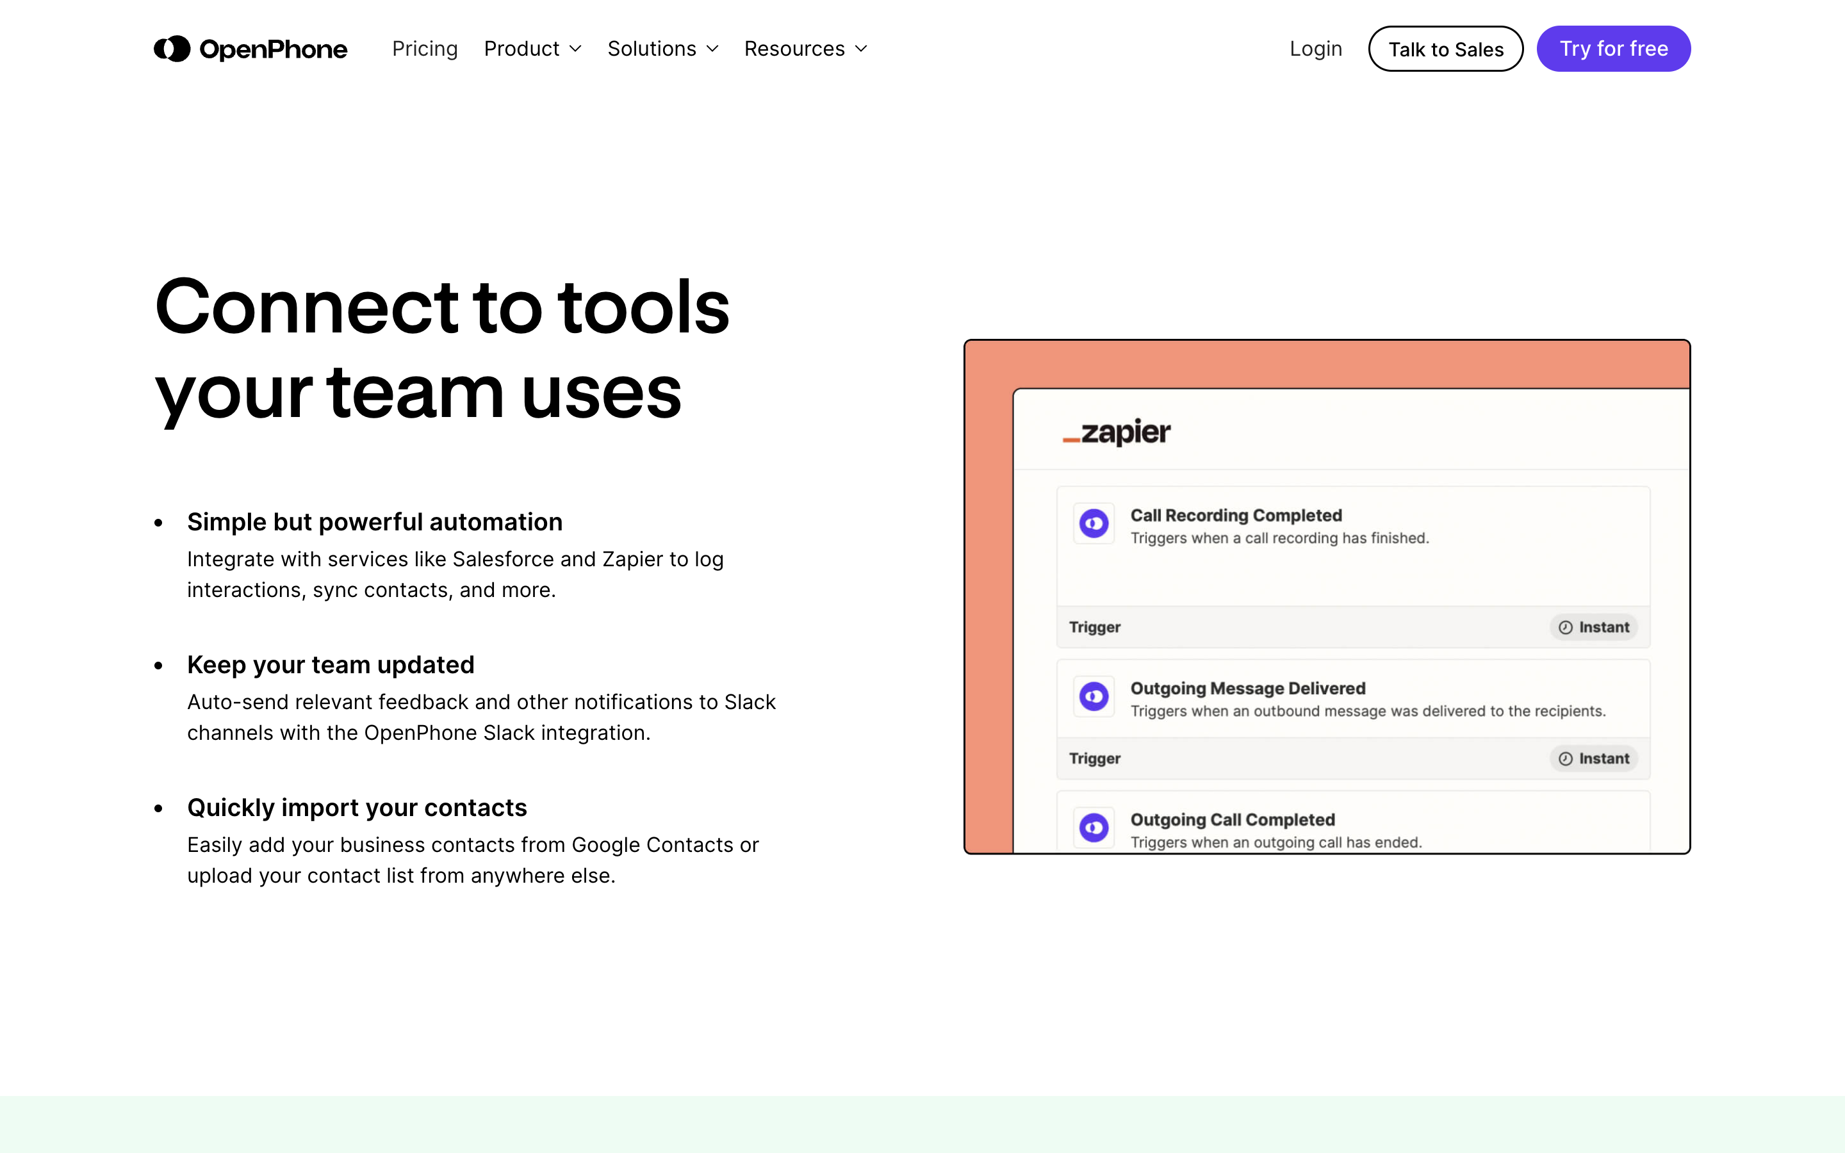
Task: Click Instant badge under Outgoing Message Delivered
Action: (x=1593, y=758)
